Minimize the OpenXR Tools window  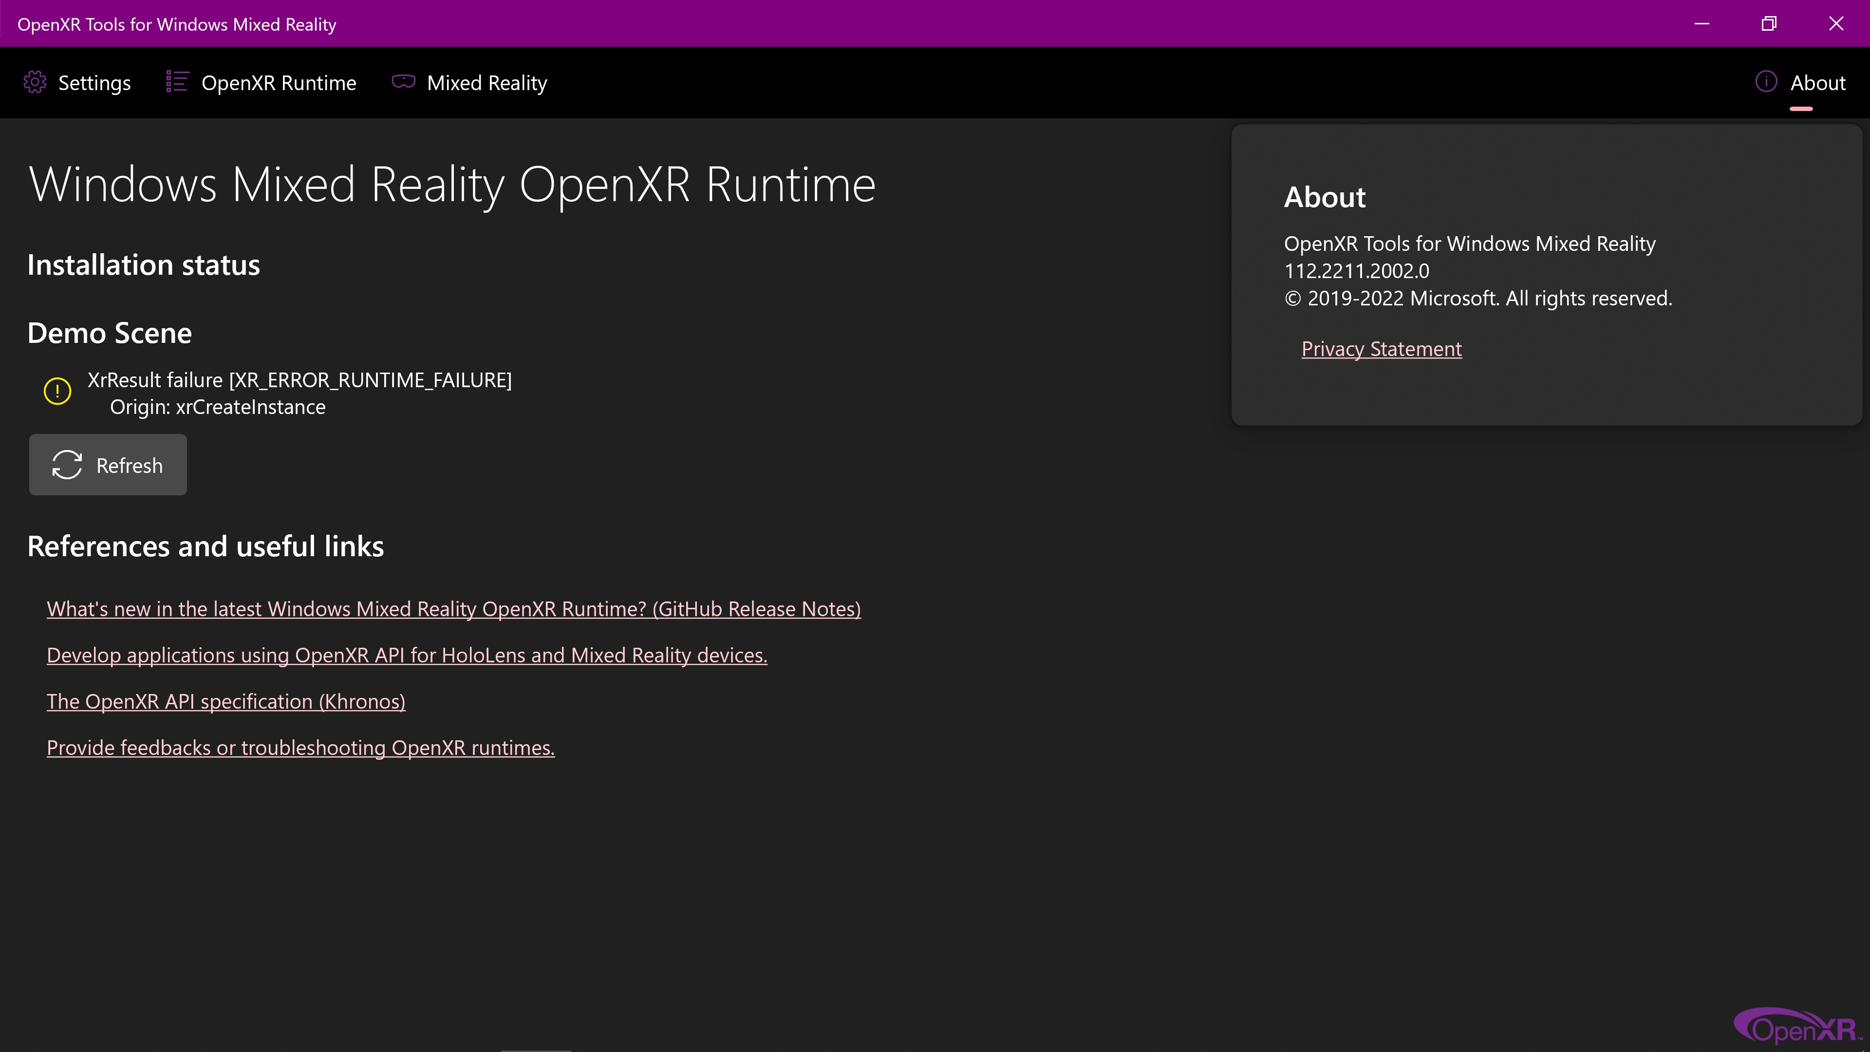pos(1702,24)
